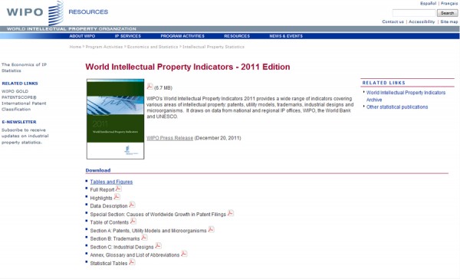Screen dimensions: 460x279
Task: Open the Table of Contents PDF icon
Action: tap(133, 221)
